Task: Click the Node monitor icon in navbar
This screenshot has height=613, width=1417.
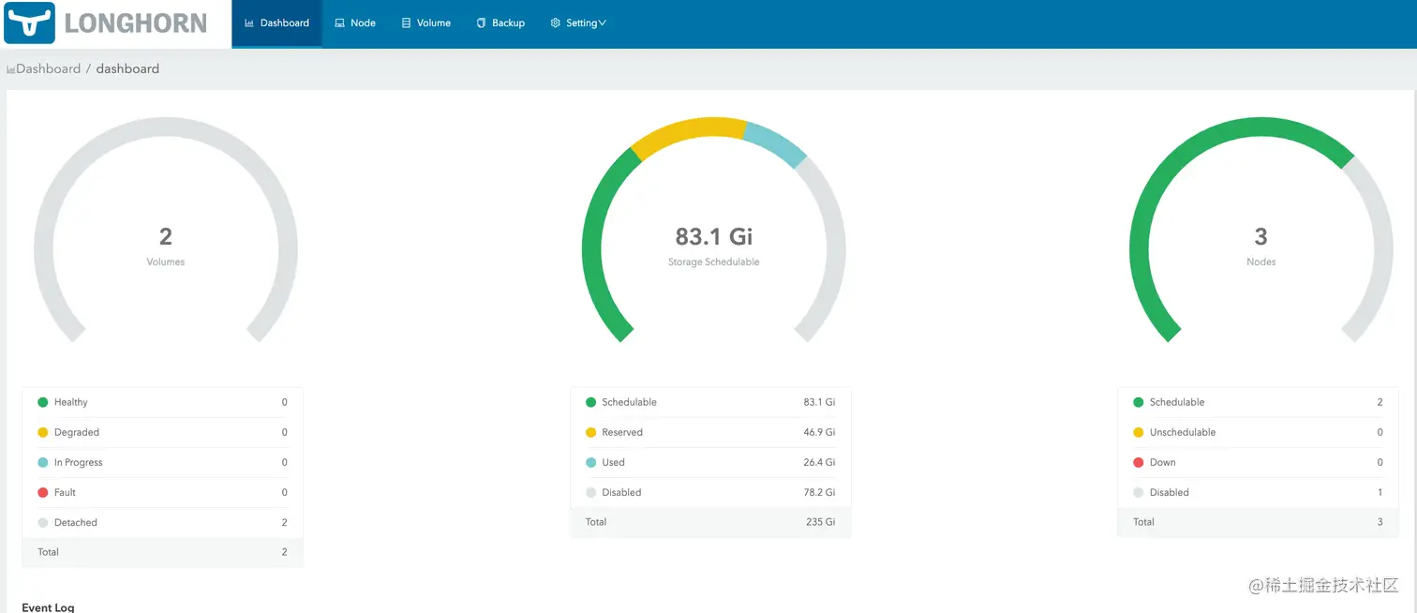Action: [339, 22]
